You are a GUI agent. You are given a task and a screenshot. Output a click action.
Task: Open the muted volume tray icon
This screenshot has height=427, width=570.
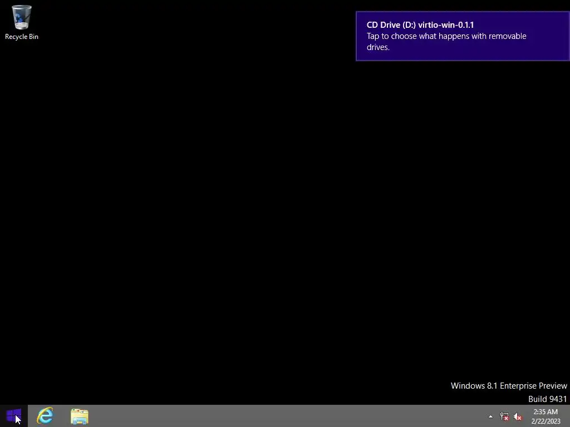[517, 416]
